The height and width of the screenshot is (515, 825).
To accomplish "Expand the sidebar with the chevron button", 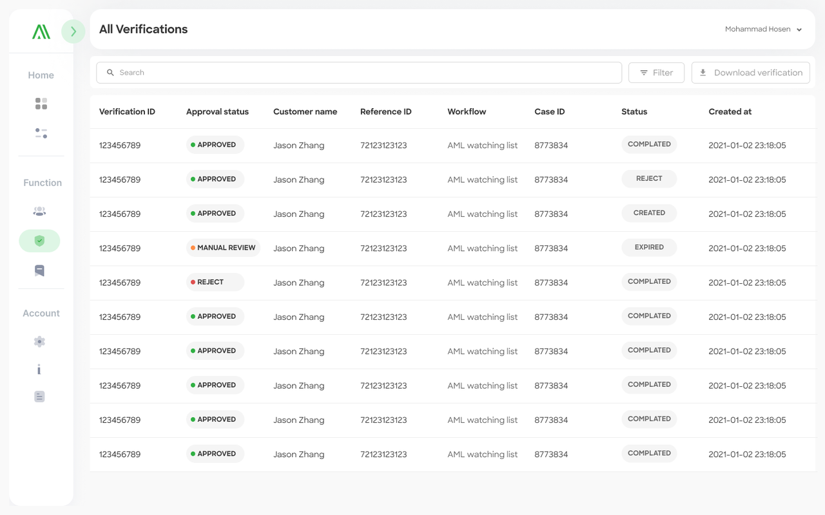I will click(73, 32).
